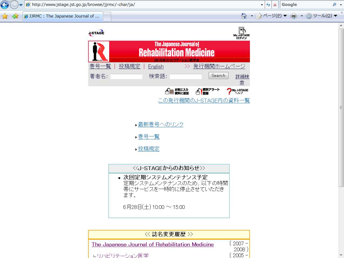The width and height of the screenshot is (344, 258).
Task: Click the J-STAGE logo
Action: tap(96, 33)
